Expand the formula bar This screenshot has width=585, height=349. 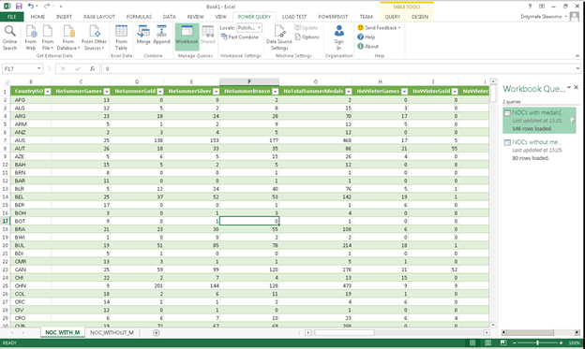[577, 68]
